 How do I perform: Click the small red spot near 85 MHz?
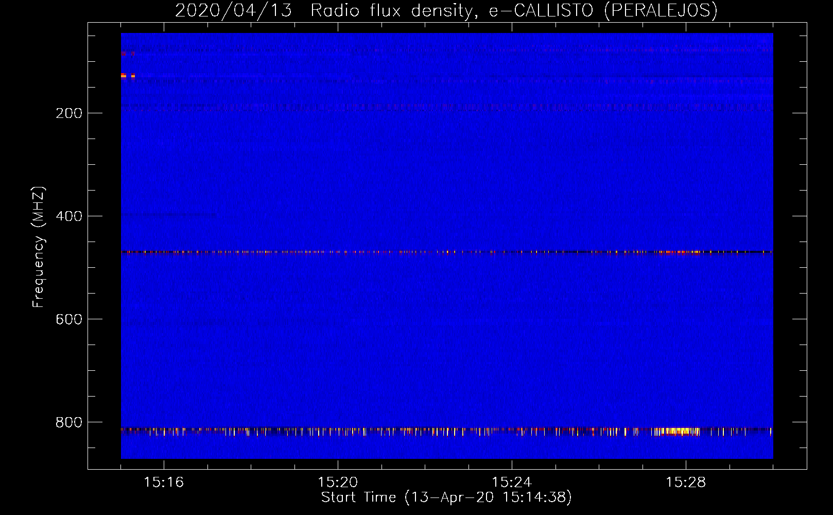pos(124,53)
